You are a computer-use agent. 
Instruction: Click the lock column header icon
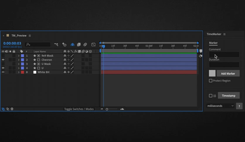point(14,51)
